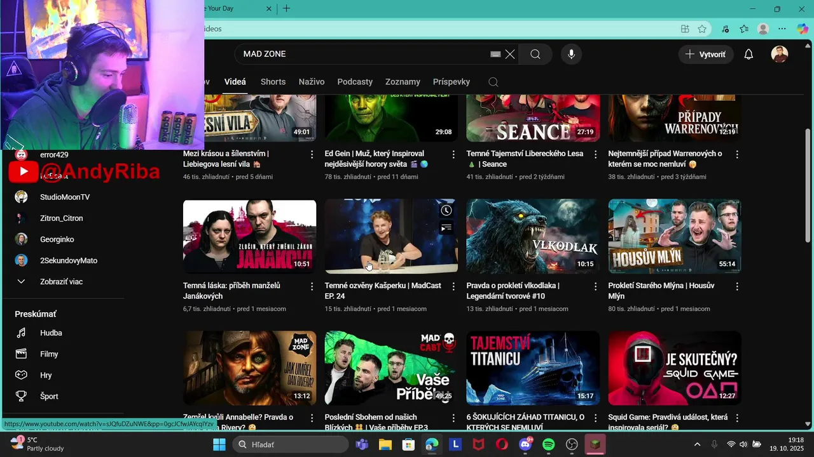Open options for Kašperk MadCast video
The height and width of the screenshot is (457, 814).
pos(453,286)
